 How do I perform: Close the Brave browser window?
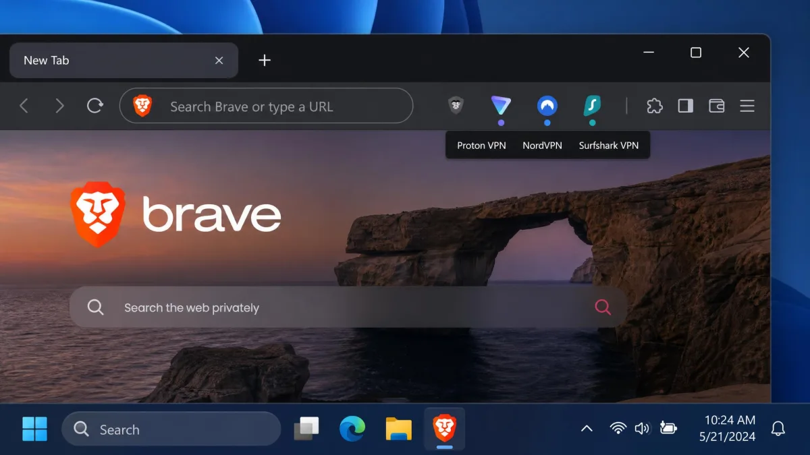pos(744,53)
